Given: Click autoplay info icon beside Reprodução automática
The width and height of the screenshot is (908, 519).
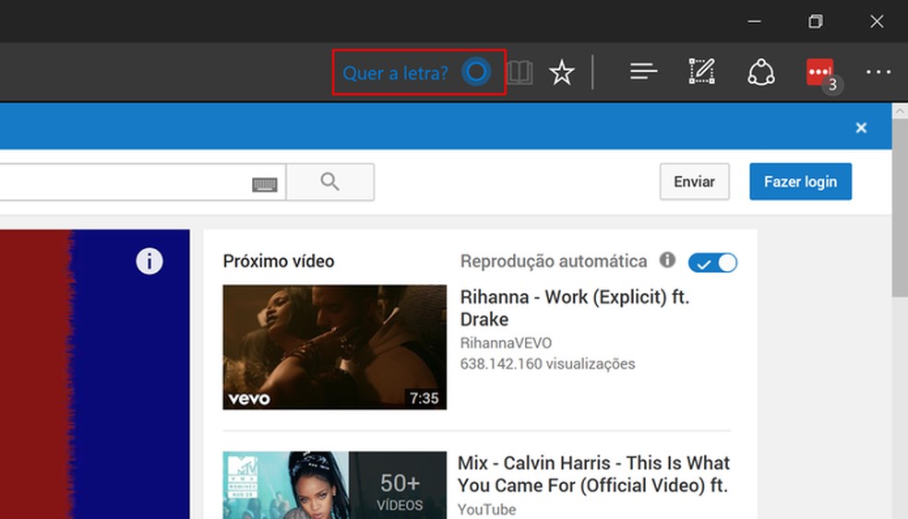Looking at the screenshot, I should tap(667, 260).
